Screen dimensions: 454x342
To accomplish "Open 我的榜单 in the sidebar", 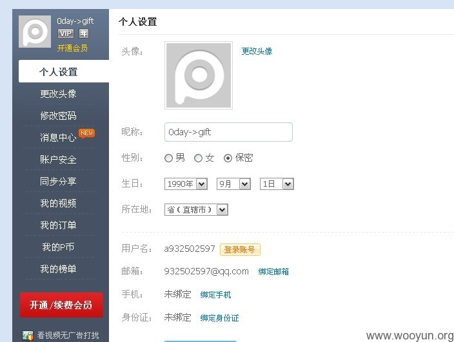I will [x=58, y=269].
